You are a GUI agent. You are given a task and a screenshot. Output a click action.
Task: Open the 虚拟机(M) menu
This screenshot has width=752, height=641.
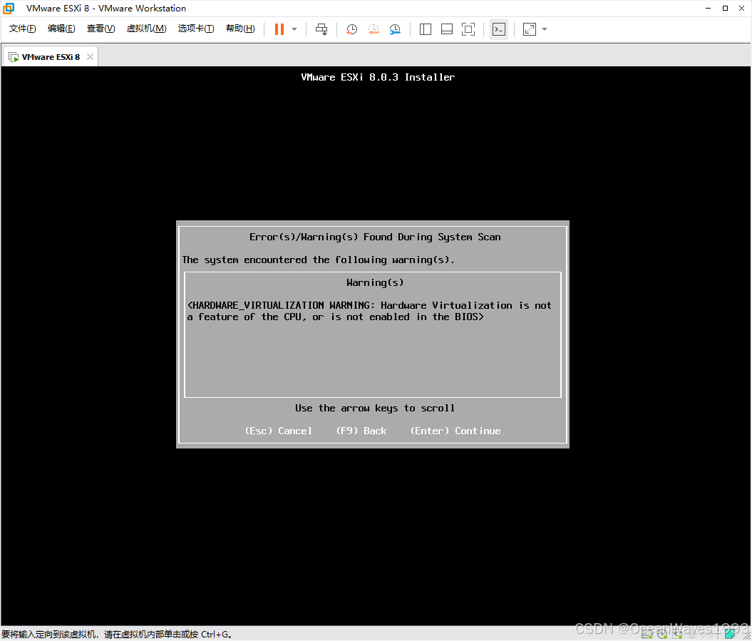(146, 29)
